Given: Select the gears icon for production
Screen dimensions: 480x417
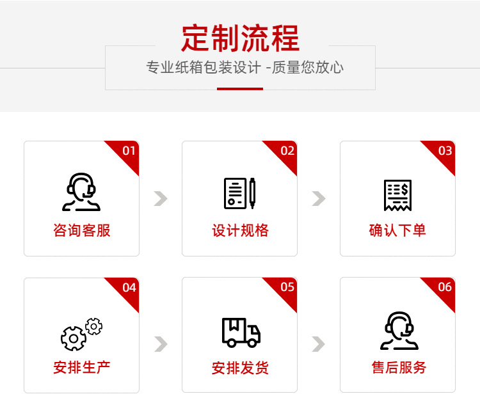Looking at the screenshot, I should pos(81,334).
